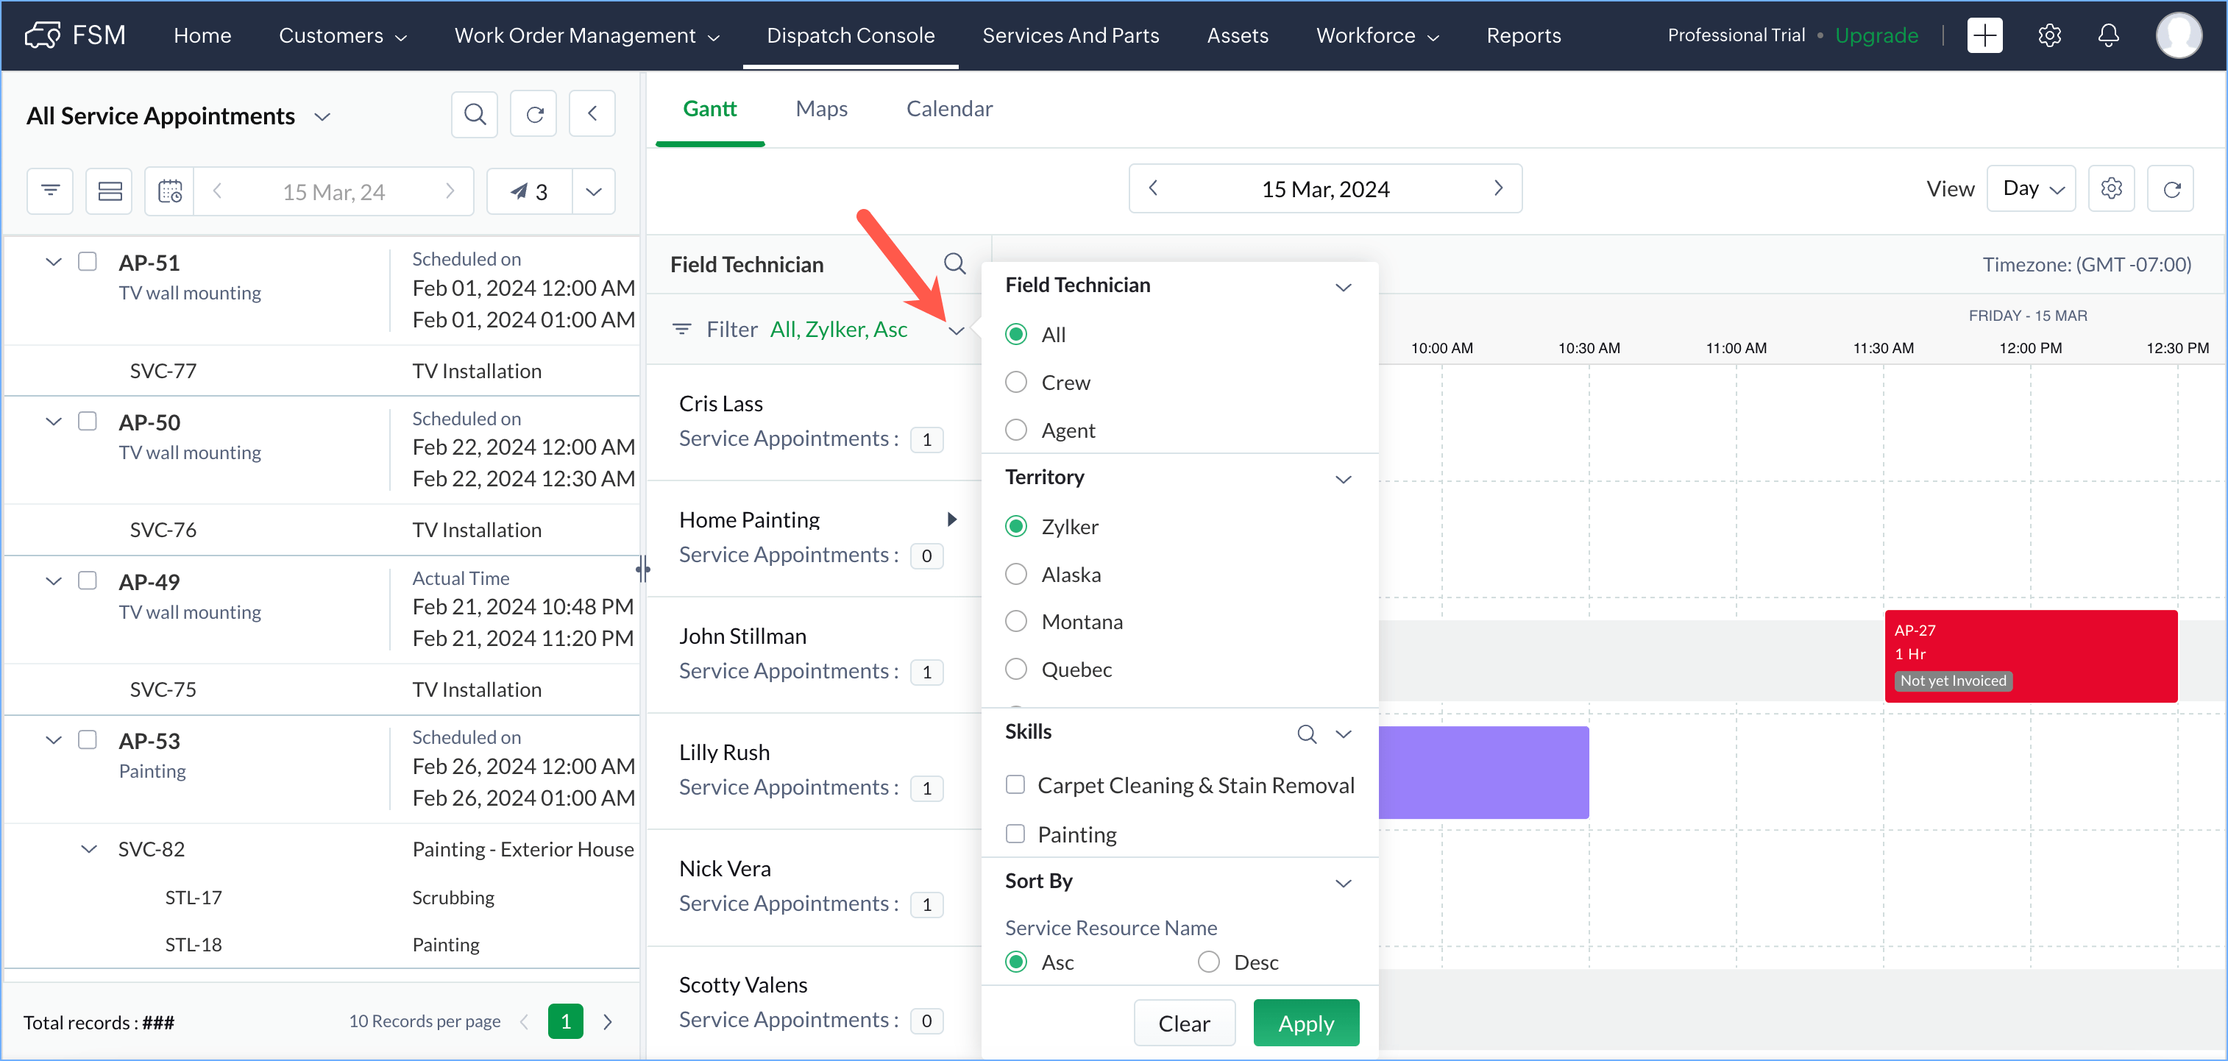Collapse the Territory section
Viewport: 2228px width, 1061px height.
[1342, 478]
